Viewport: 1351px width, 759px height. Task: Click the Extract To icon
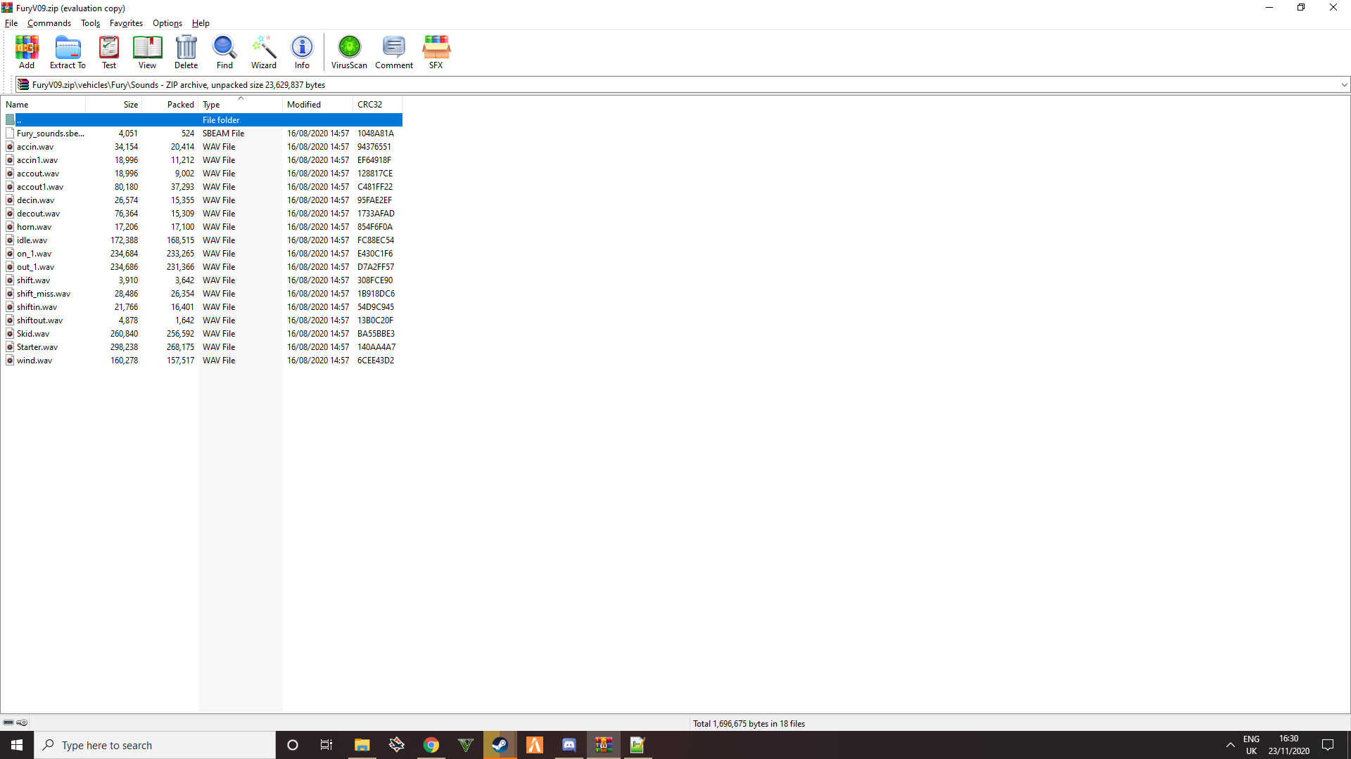[68, 52]
